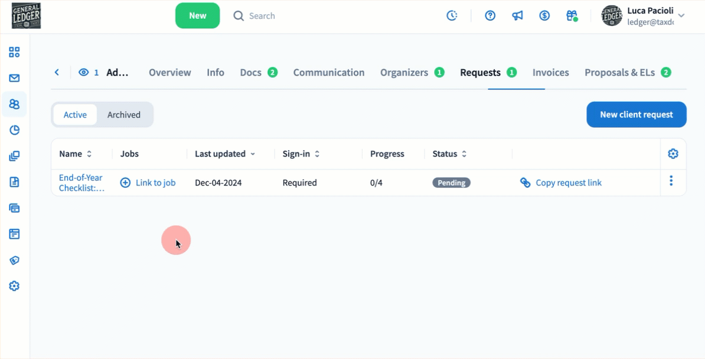Click the help question mark icon
Screen dimensions: 705x359
490,16
